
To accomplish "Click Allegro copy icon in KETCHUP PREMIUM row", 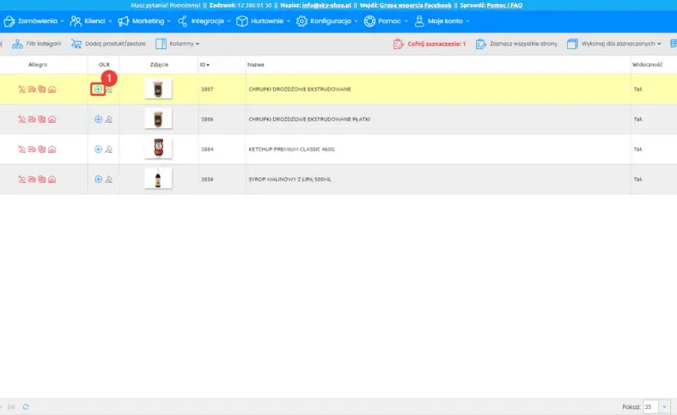I will 42,149.
